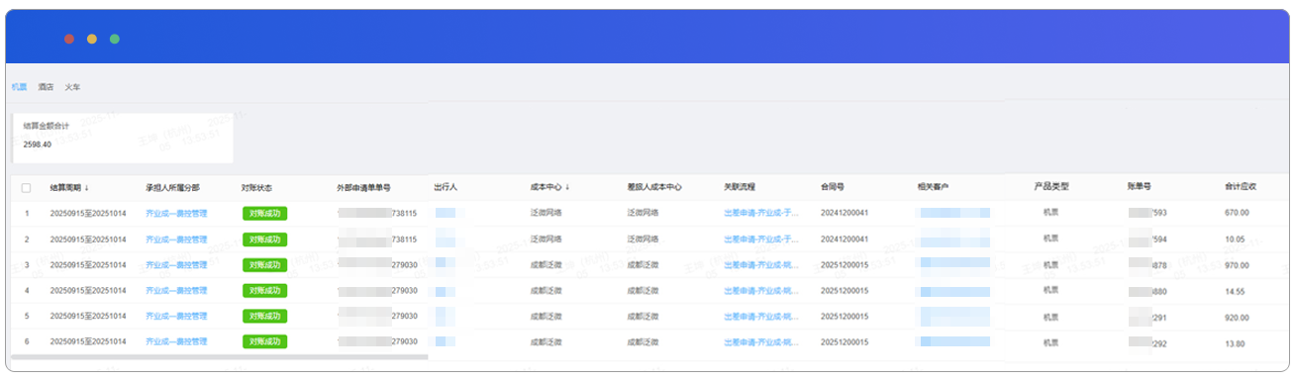Click the 合计应收 column header
Screen dimensions: 1295x380
1241,187
